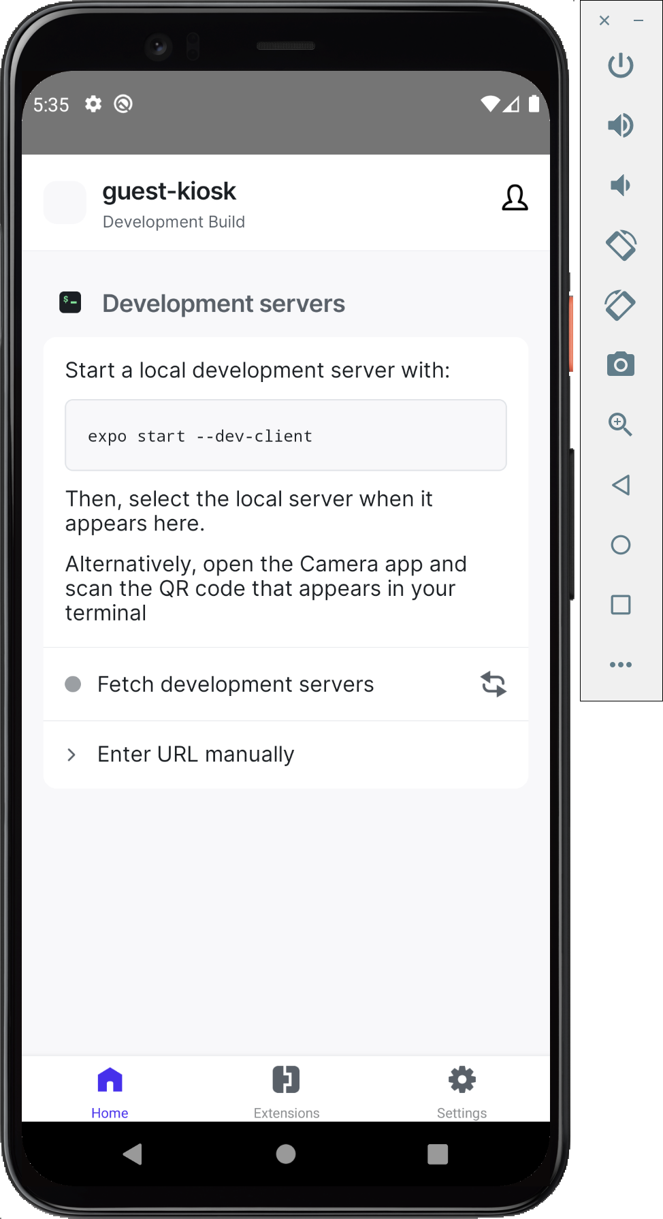Click the terminal icon beside Development servers

pyautogui.click(x=70, y=302)
